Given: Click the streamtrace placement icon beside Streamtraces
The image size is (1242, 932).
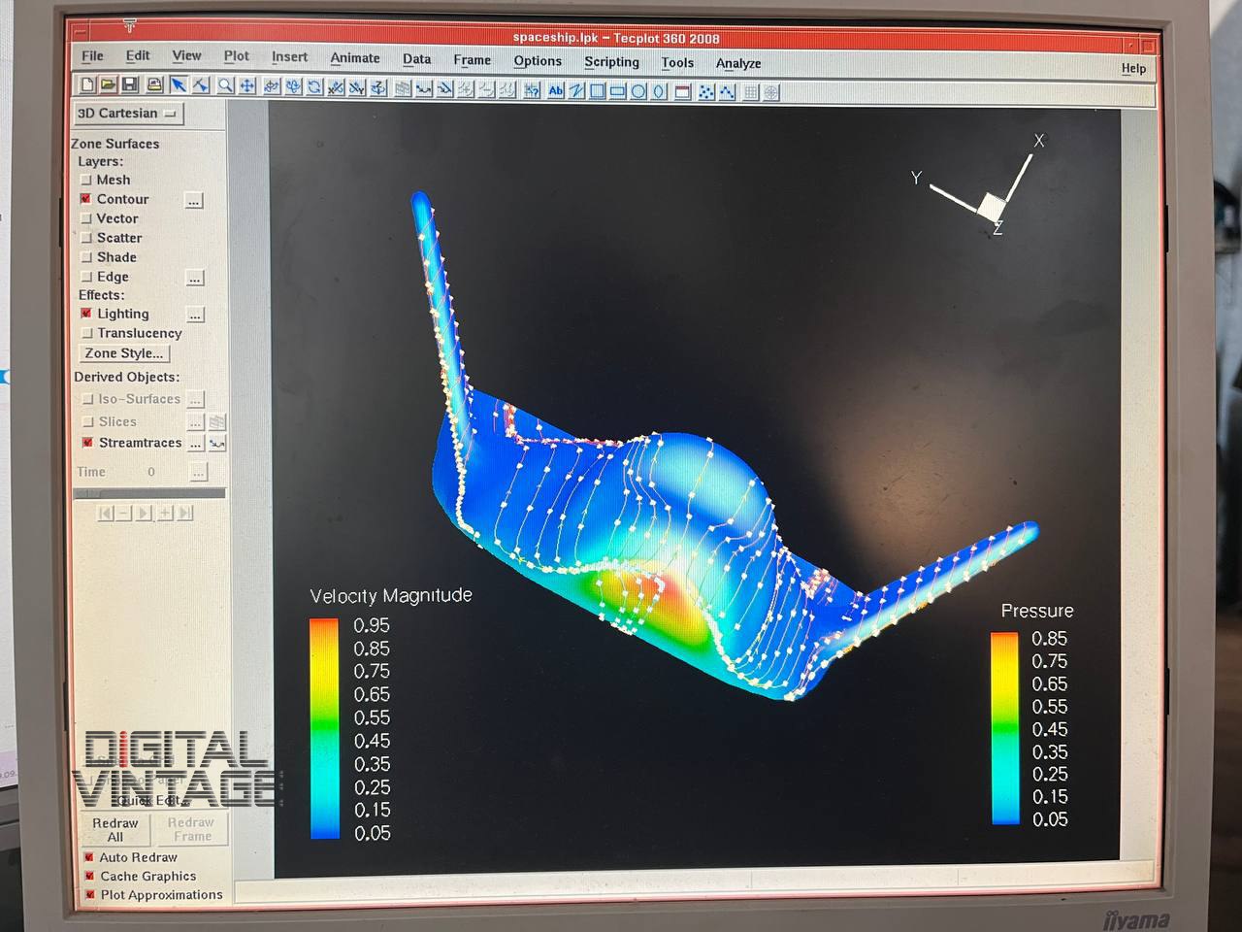Looking at the screenshot, I should click(x=217, y=444).
